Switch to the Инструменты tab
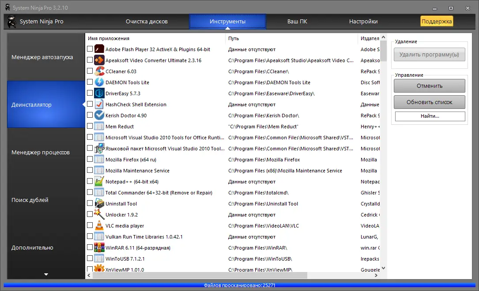The width and height of the screenshot is (479, 291). pos(227,21)
